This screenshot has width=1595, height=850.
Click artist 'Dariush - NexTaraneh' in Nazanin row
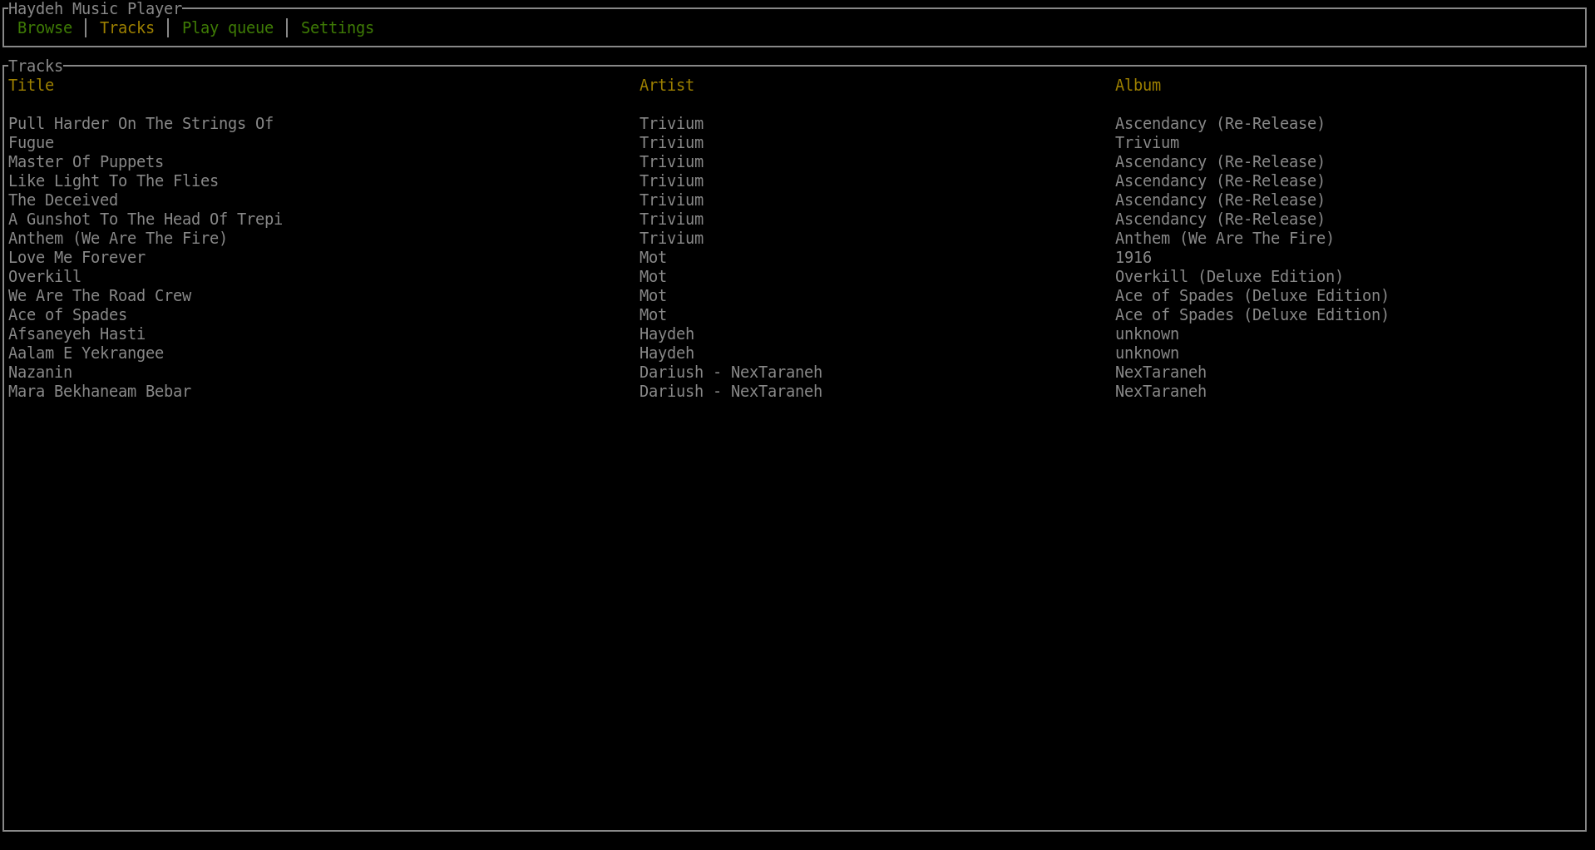731,372
